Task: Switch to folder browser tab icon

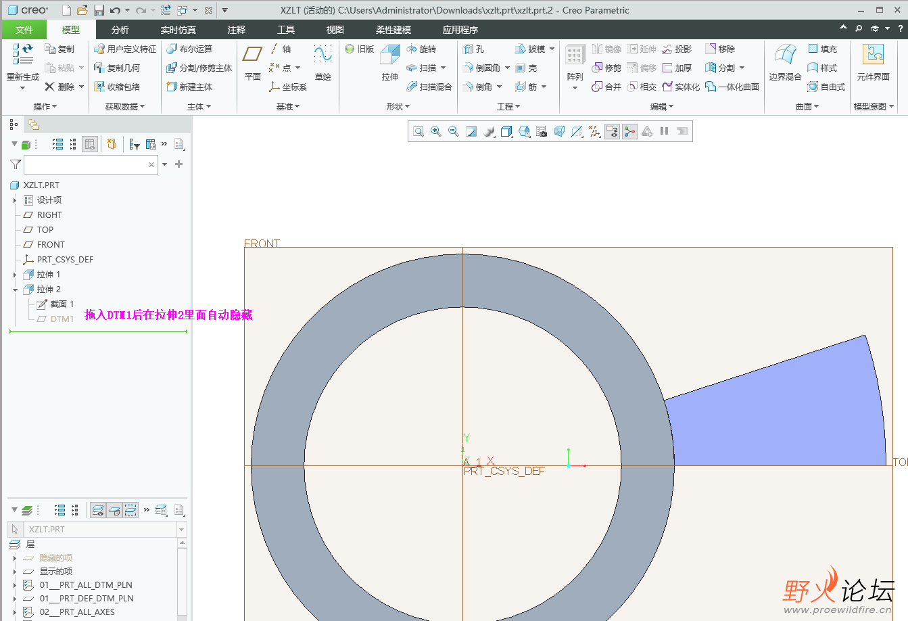Action: click(x=34, y=124)
